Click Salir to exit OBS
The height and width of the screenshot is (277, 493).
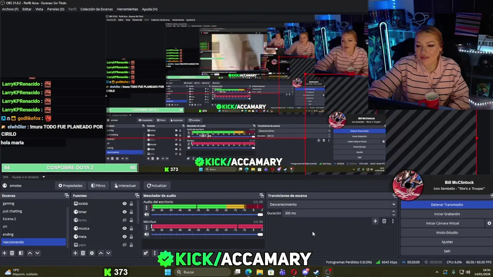[447, 251]
